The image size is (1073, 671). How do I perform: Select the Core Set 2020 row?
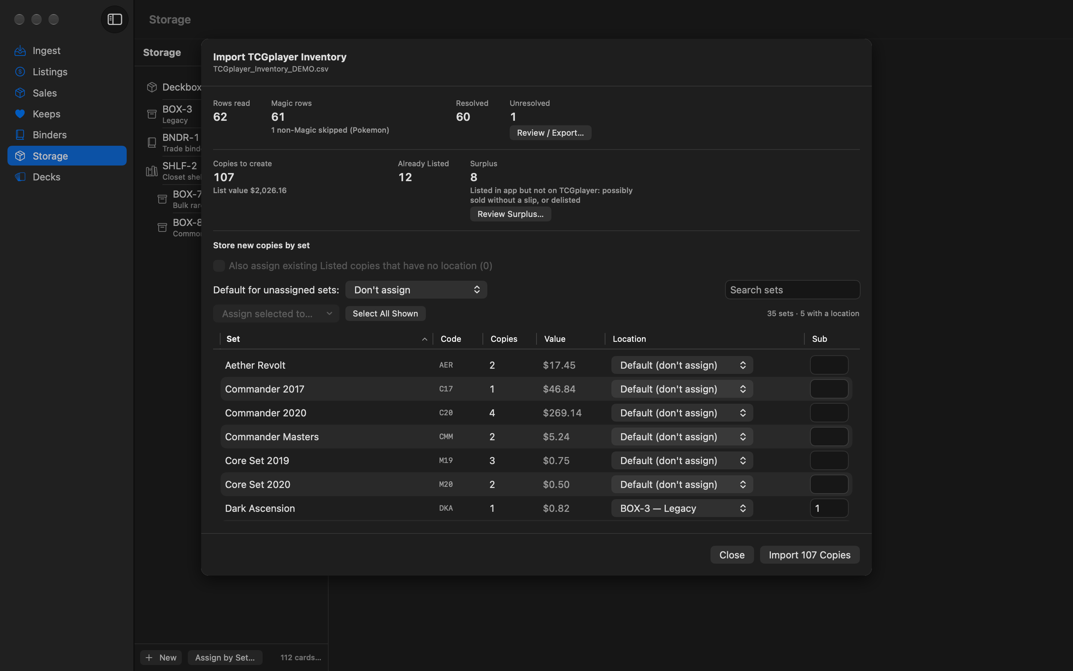pos(536,485)
